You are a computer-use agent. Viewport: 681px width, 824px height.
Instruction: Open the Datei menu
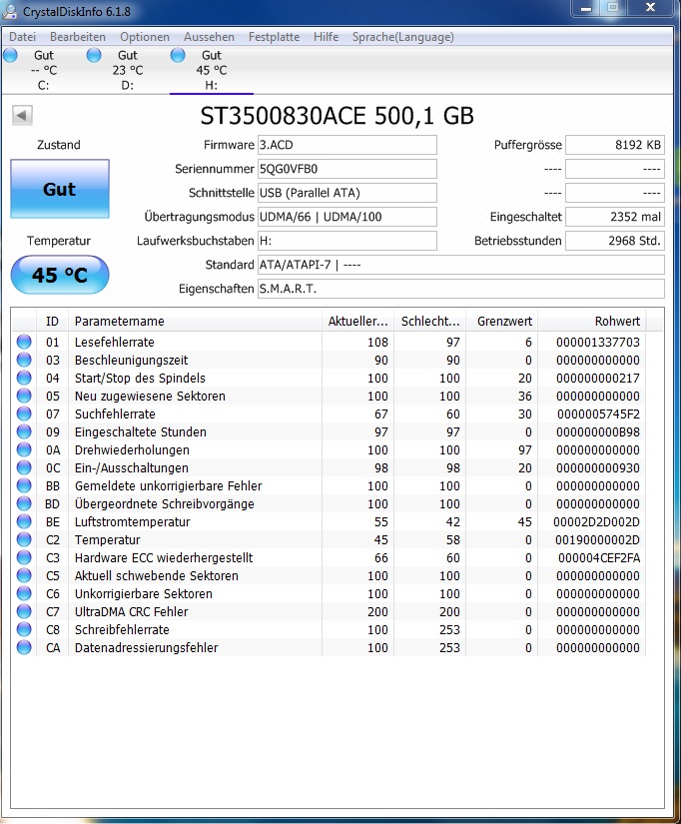[23, 37]
